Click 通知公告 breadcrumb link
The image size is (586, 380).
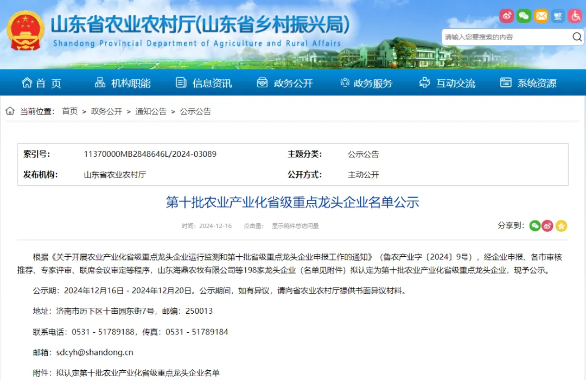tap(151, 111)
